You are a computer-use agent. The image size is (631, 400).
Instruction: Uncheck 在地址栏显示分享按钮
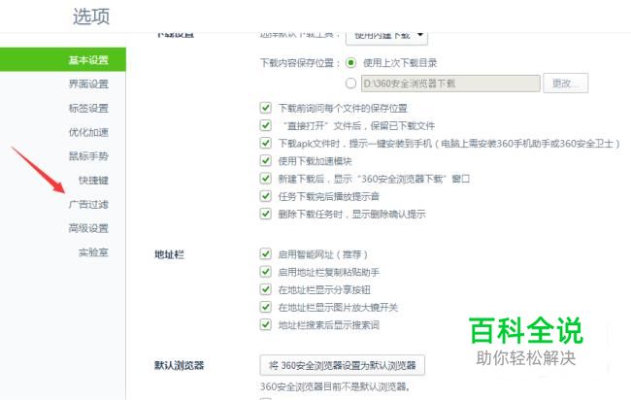(x=266, y=289)
